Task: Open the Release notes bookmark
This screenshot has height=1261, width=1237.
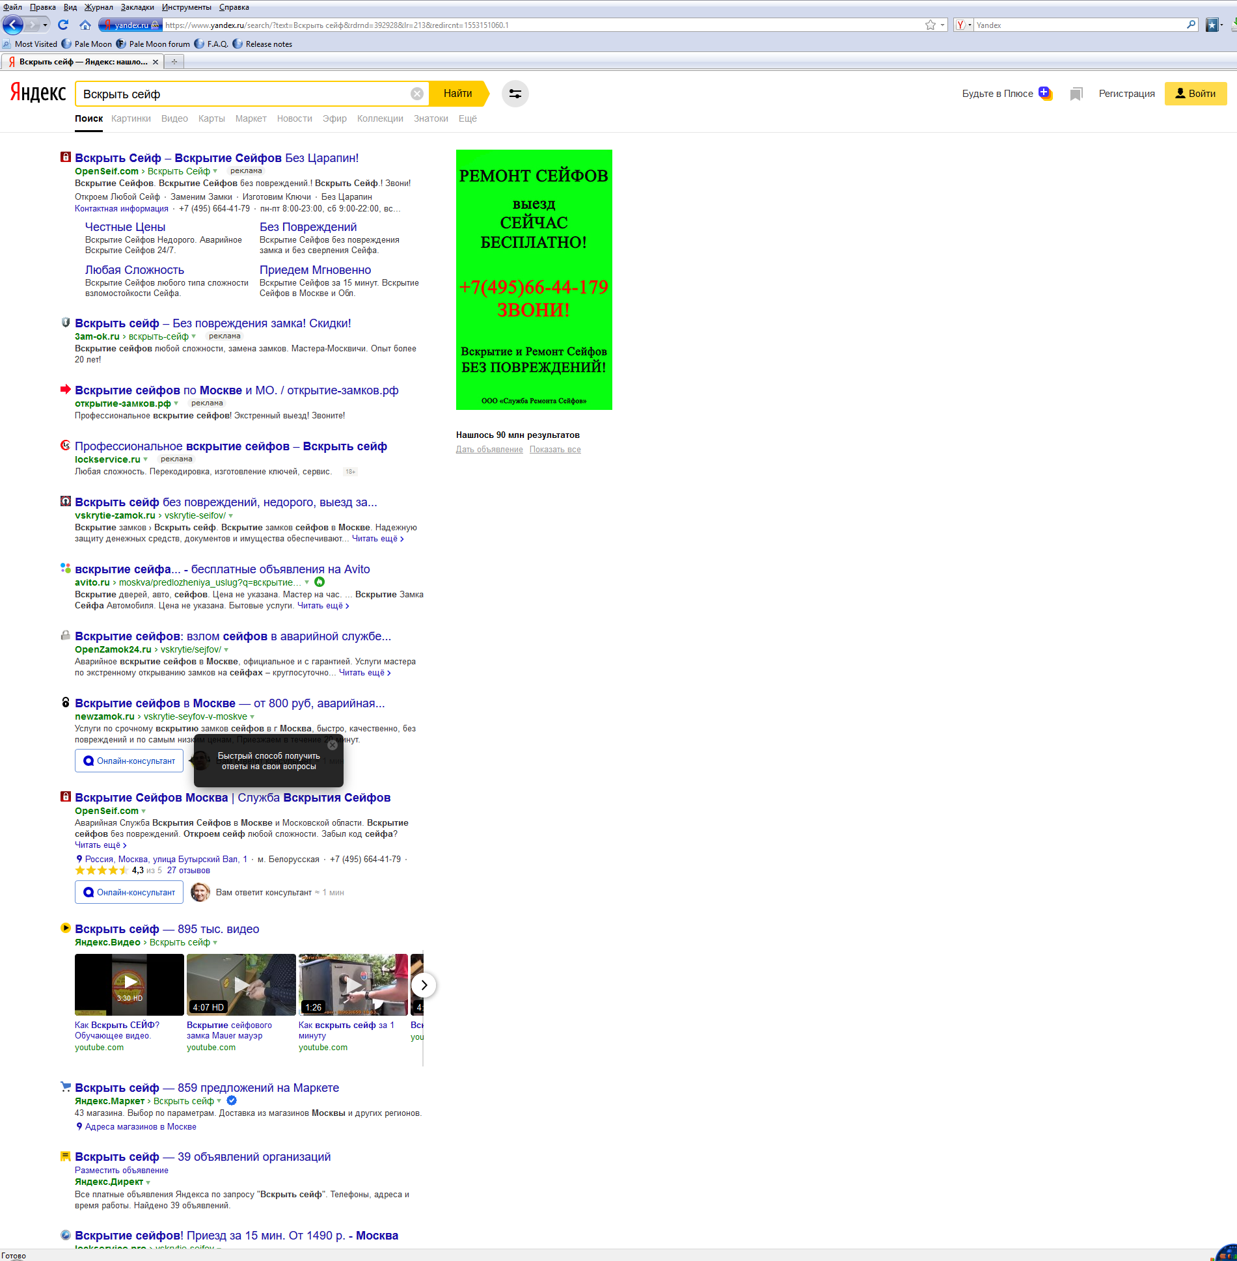Action: (x=262, y=44)
